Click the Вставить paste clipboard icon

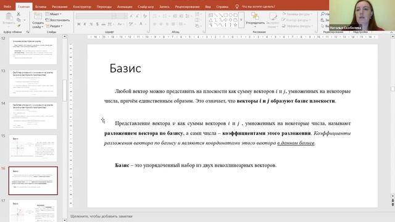(x=9, y=17)
